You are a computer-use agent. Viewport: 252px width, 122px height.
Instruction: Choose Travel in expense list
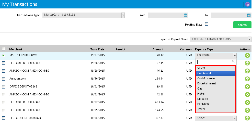[x=216, y=109]
